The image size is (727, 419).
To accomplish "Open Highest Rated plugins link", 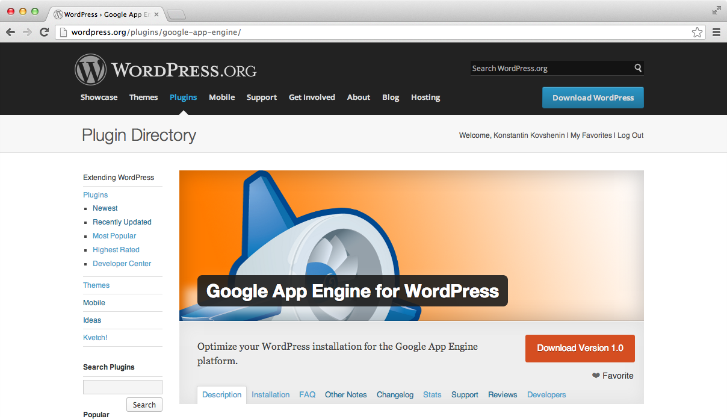I will (x=116, y=250).
